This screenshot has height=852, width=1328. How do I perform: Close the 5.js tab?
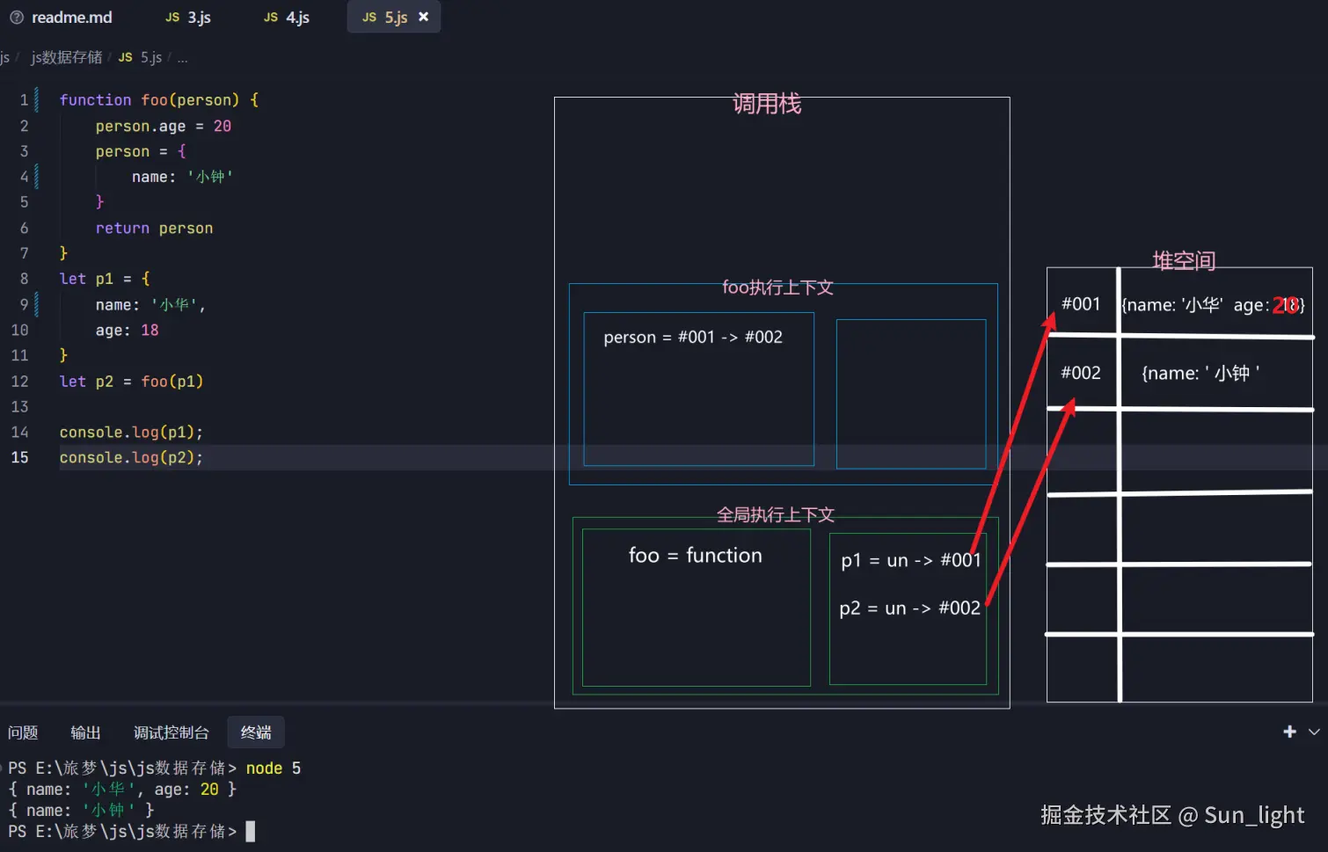point(423,16)
